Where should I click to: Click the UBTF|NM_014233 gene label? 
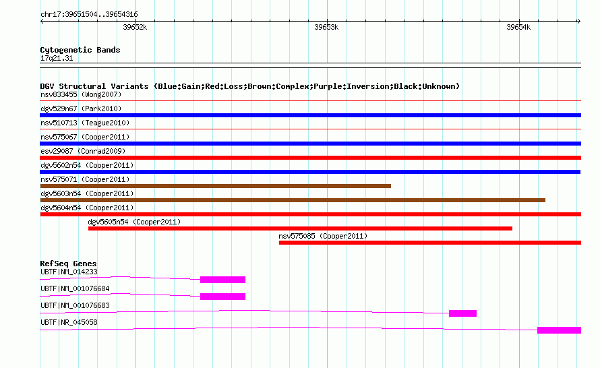coord(69,272)
